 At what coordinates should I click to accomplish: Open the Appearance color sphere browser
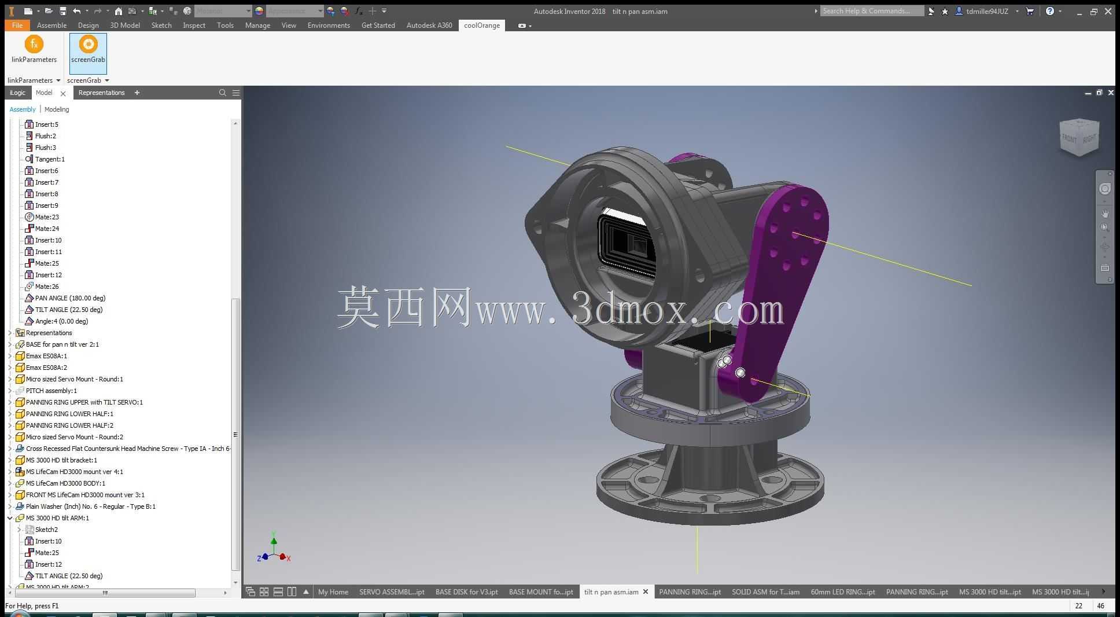(x=259, y=11)
